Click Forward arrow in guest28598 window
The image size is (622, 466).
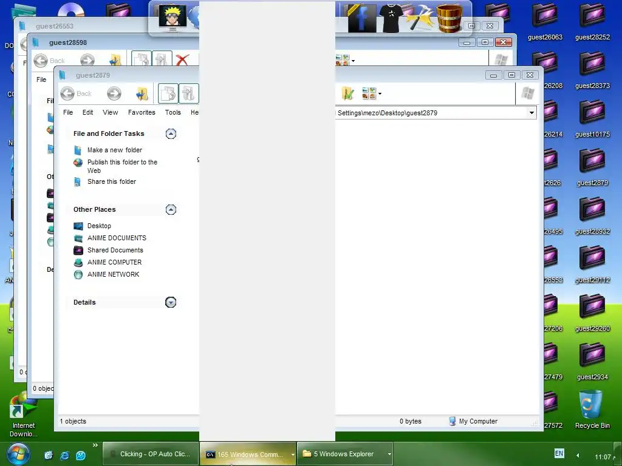(87, 60)
